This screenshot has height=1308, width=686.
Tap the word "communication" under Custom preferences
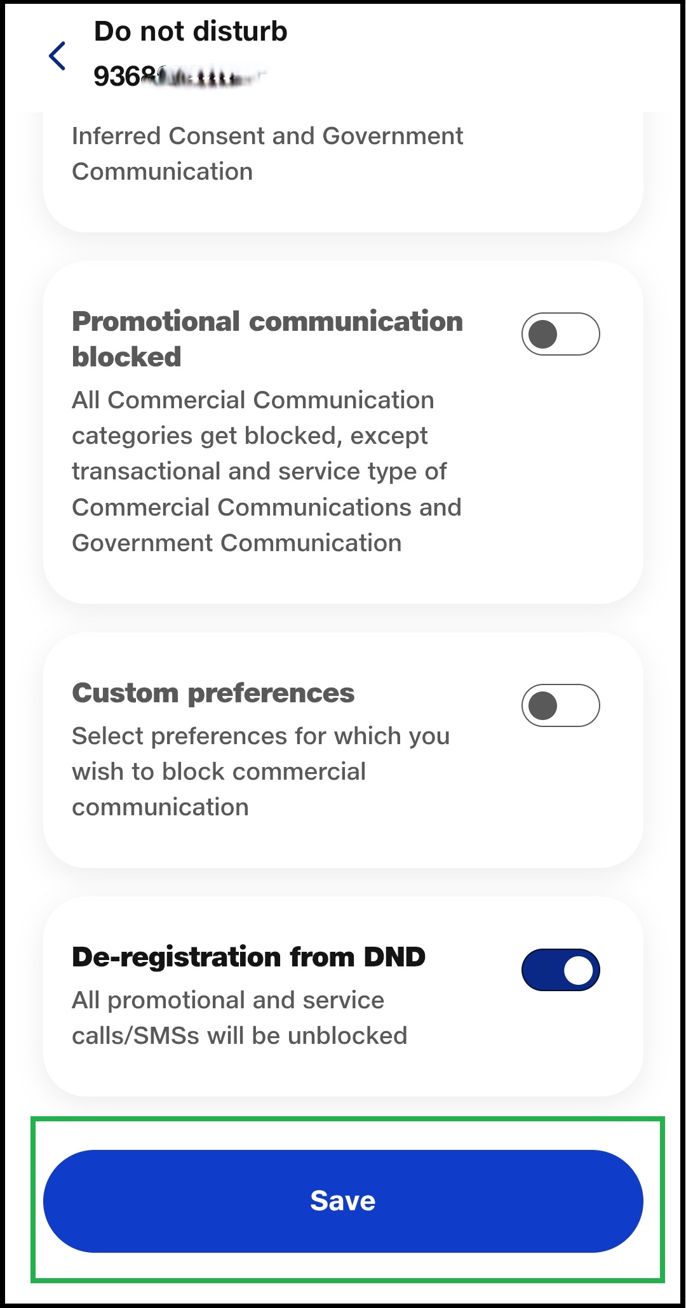pyautogui.click(x=160, y=807)
